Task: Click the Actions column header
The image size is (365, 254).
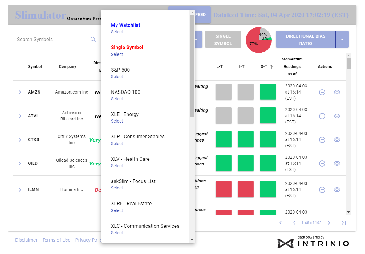Action: pos(325,66)
